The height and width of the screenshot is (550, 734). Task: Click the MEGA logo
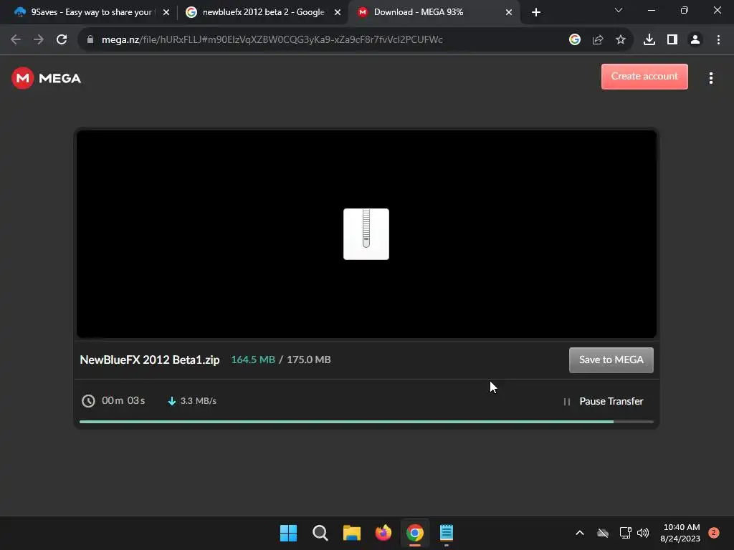click(46, 78)
